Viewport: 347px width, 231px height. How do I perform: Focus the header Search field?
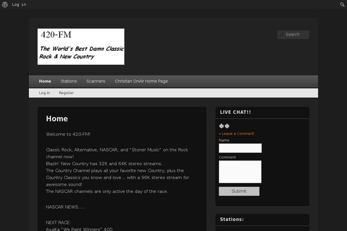tap(293, 35)
